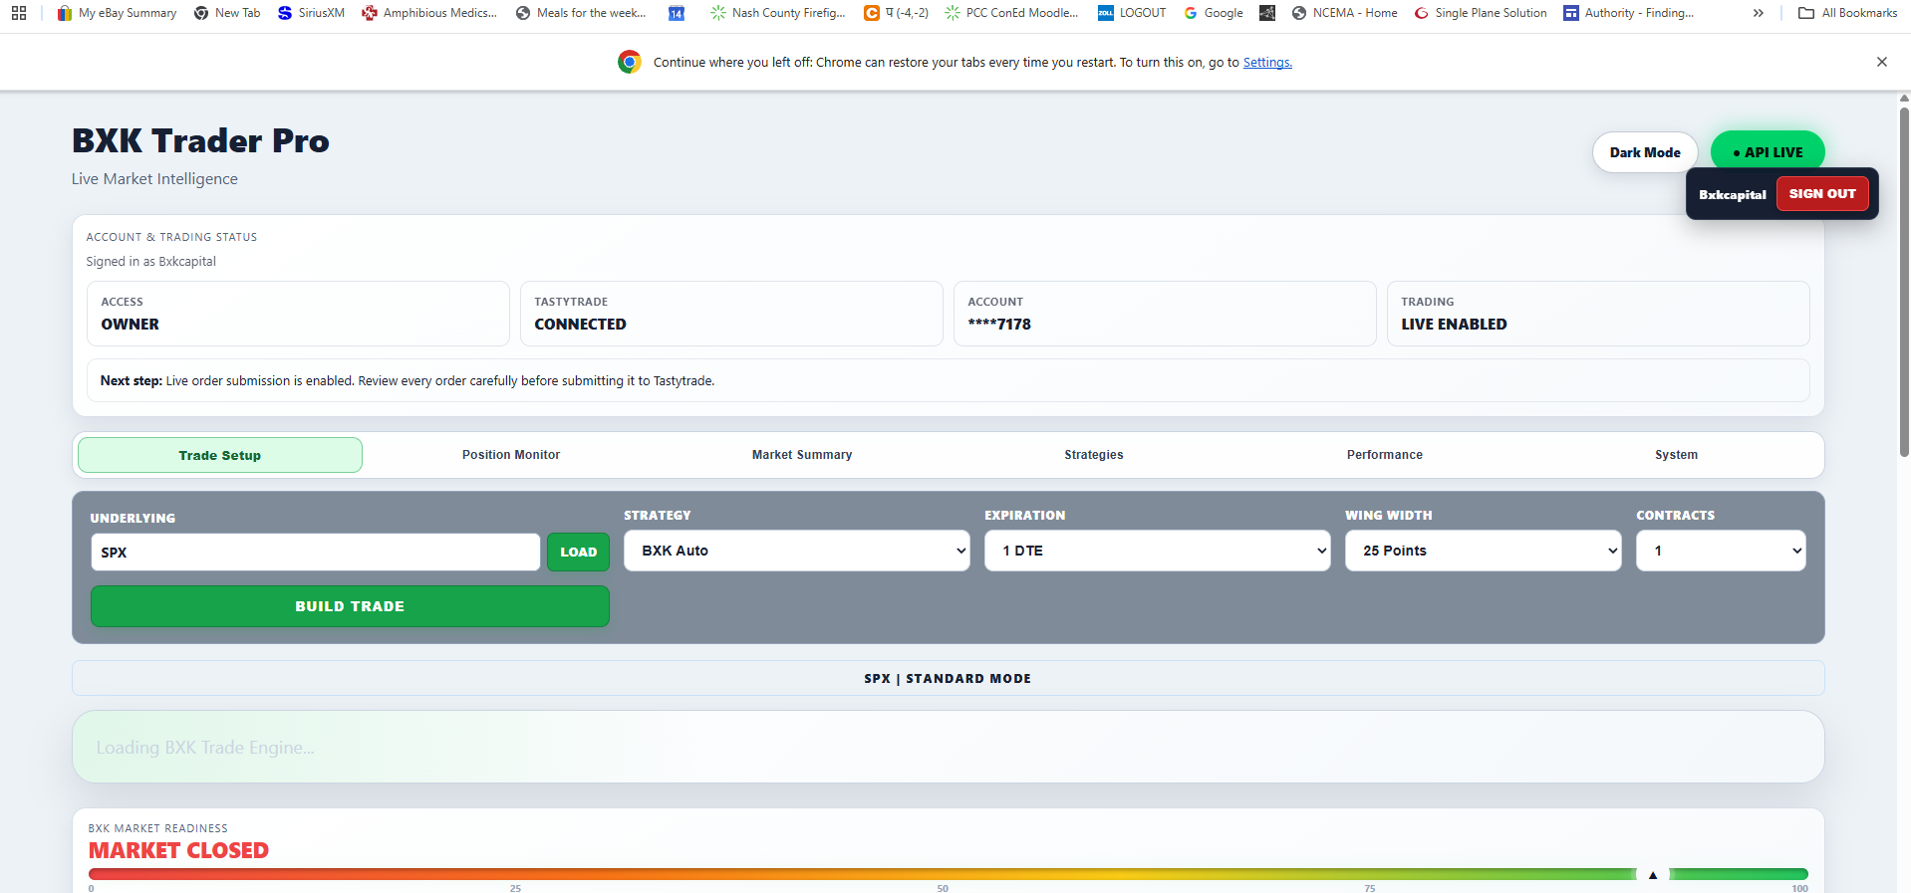The width and height of the screenshot is (1911, 893).
Task: Open the Amphibious Medics bookmark
Action: click(x=429, y=13)
